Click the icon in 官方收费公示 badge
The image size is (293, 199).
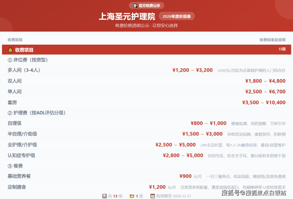(x=135, y=6)
